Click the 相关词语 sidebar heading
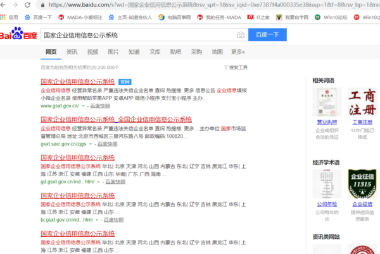 coord(323,80)
